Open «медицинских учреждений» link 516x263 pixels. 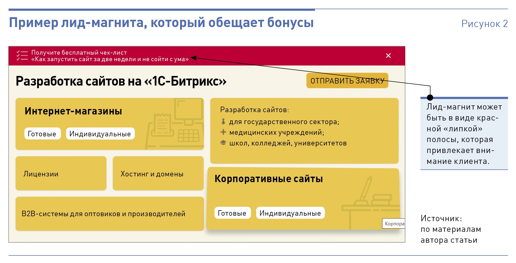point(277,132)
